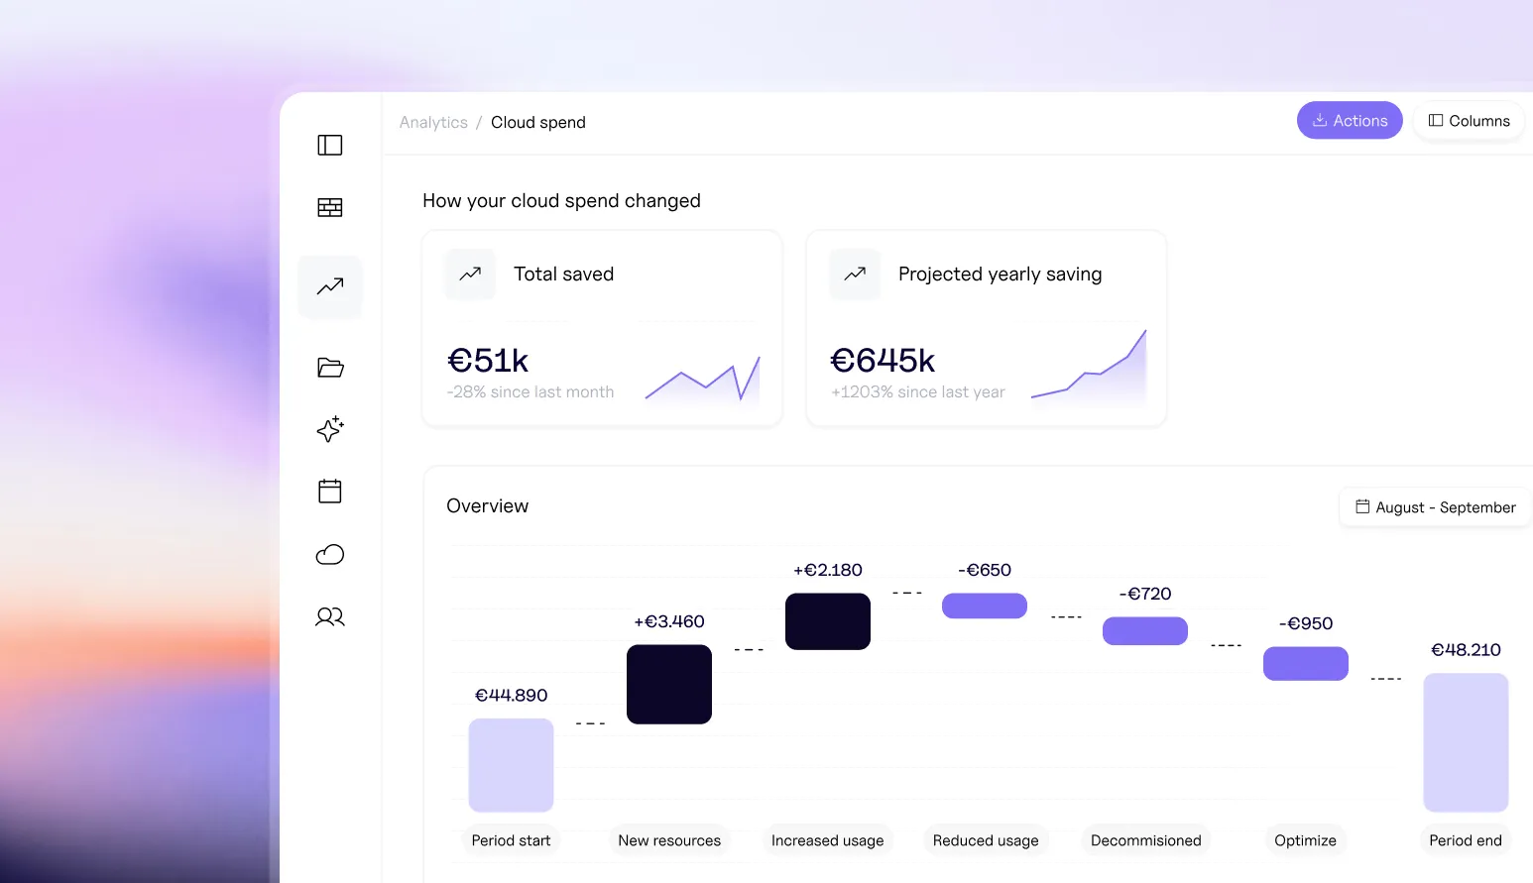Image resolution: width=1533 pixels, height=883 pixels.
Task: Select the New resources label
Action: 669,840
